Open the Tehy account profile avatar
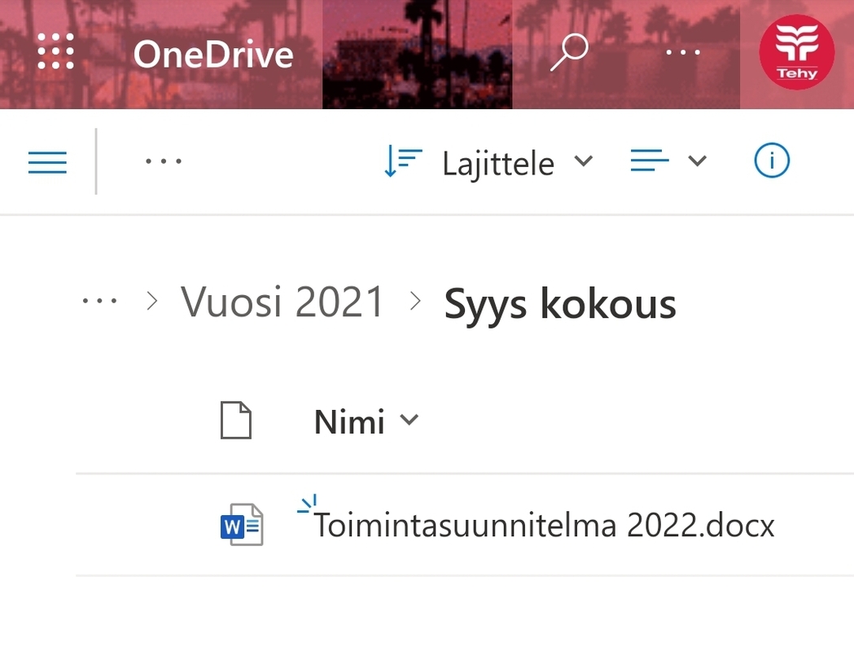Screen dimensions: 854x652 click(x=796, y=53)
